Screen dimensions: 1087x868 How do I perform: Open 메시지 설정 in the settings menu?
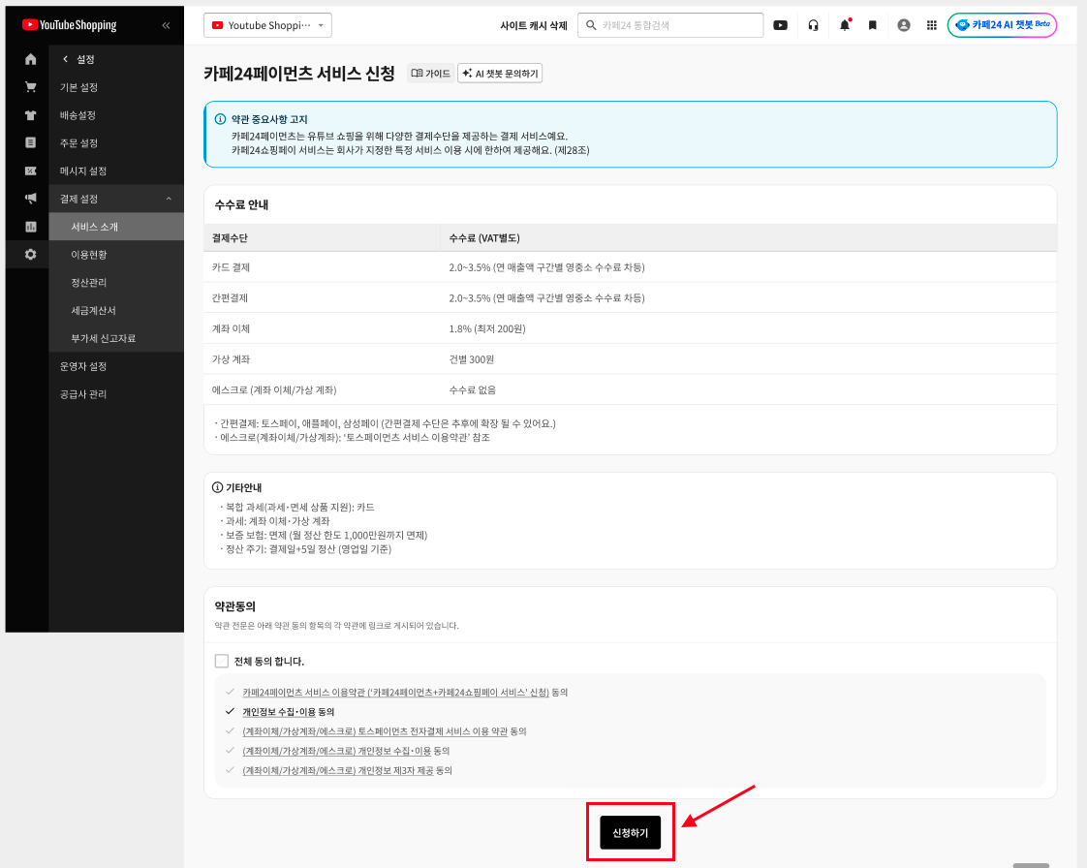[x=83, y=170]
